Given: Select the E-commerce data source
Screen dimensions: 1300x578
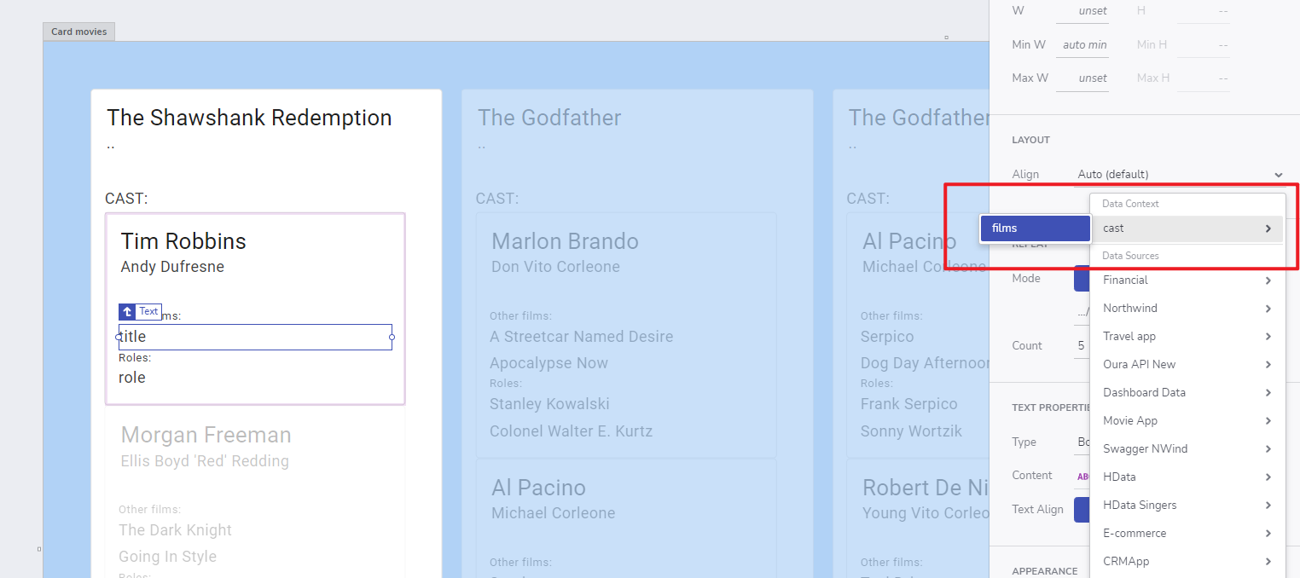Looking at the screenshot, I should (1187, 534).
